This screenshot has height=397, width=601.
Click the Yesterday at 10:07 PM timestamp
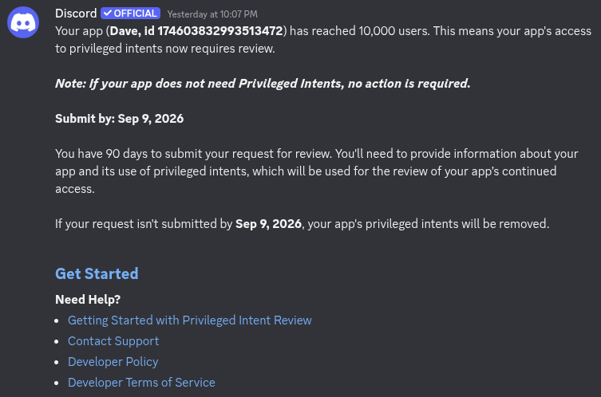pos(212,14)
